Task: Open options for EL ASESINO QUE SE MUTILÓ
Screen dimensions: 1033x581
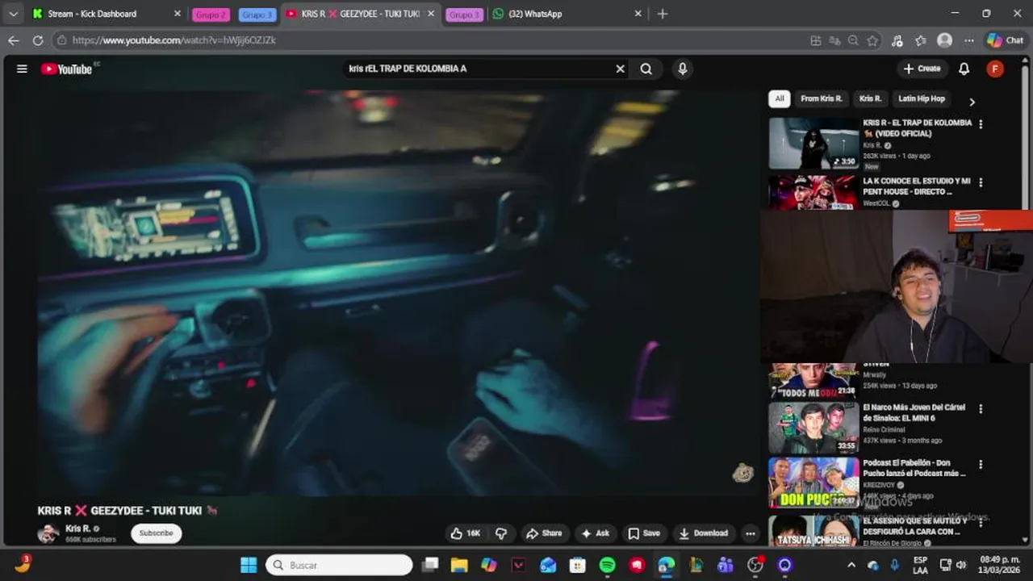Action: [981, 523]
